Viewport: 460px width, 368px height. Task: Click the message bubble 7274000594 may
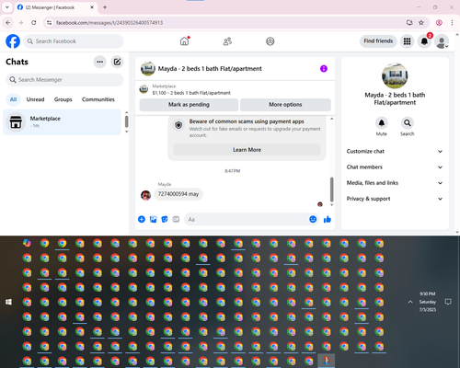pyautogui.click(x=178, y=194)
